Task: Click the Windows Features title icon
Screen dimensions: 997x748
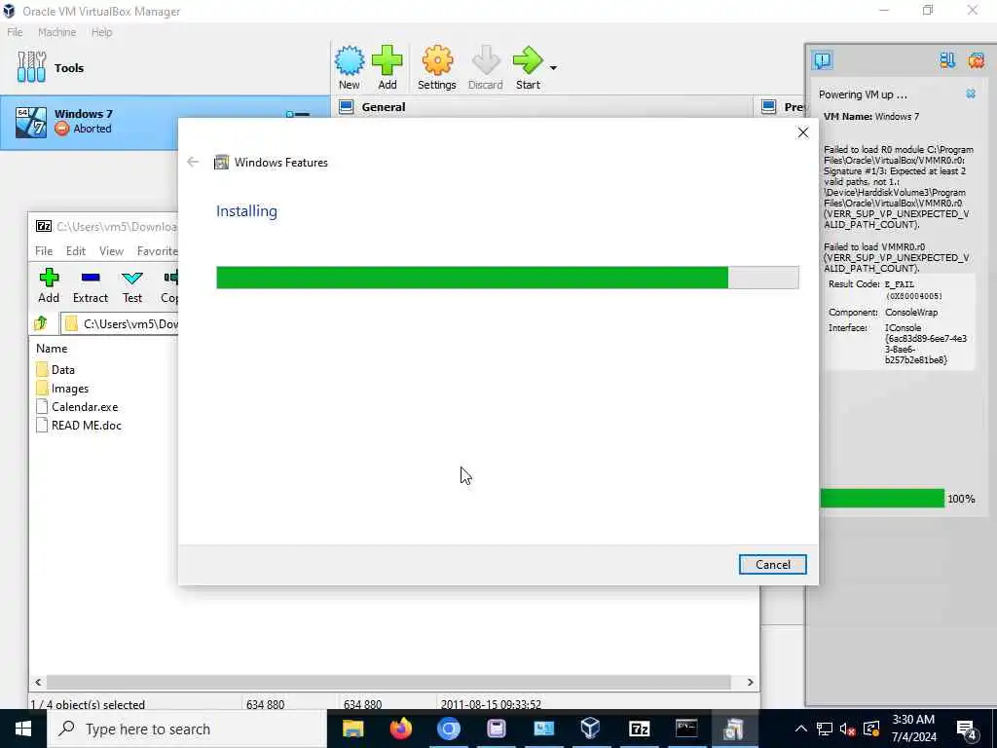Action: 221,163
